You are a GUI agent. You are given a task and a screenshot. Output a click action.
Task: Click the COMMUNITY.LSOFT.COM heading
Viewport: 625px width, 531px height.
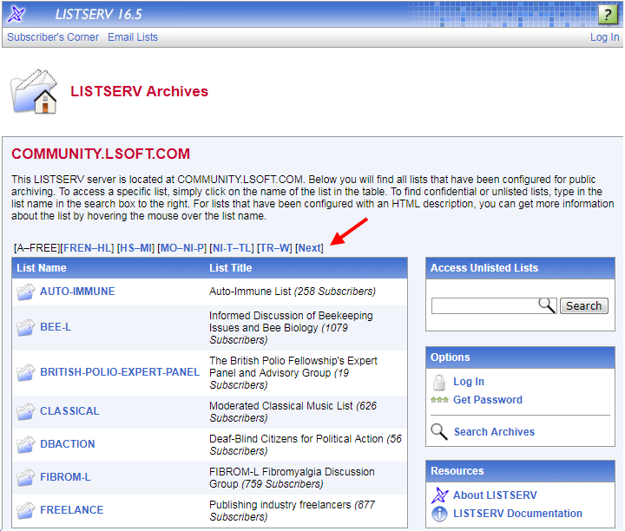click(101, 154)
